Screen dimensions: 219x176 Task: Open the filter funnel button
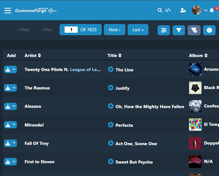coord(179,30)
